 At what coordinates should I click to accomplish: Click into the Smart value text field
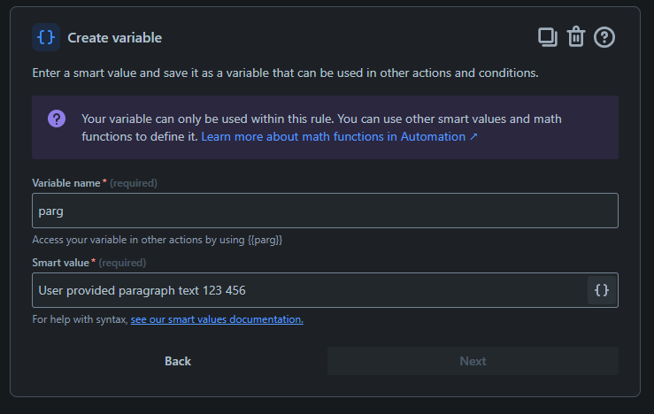[x=310, y=290]
